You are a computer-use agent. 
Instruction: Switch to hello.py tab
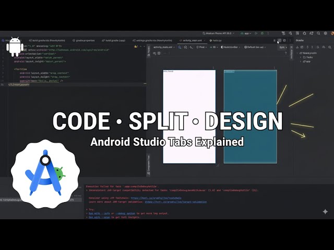coord(216,41)
